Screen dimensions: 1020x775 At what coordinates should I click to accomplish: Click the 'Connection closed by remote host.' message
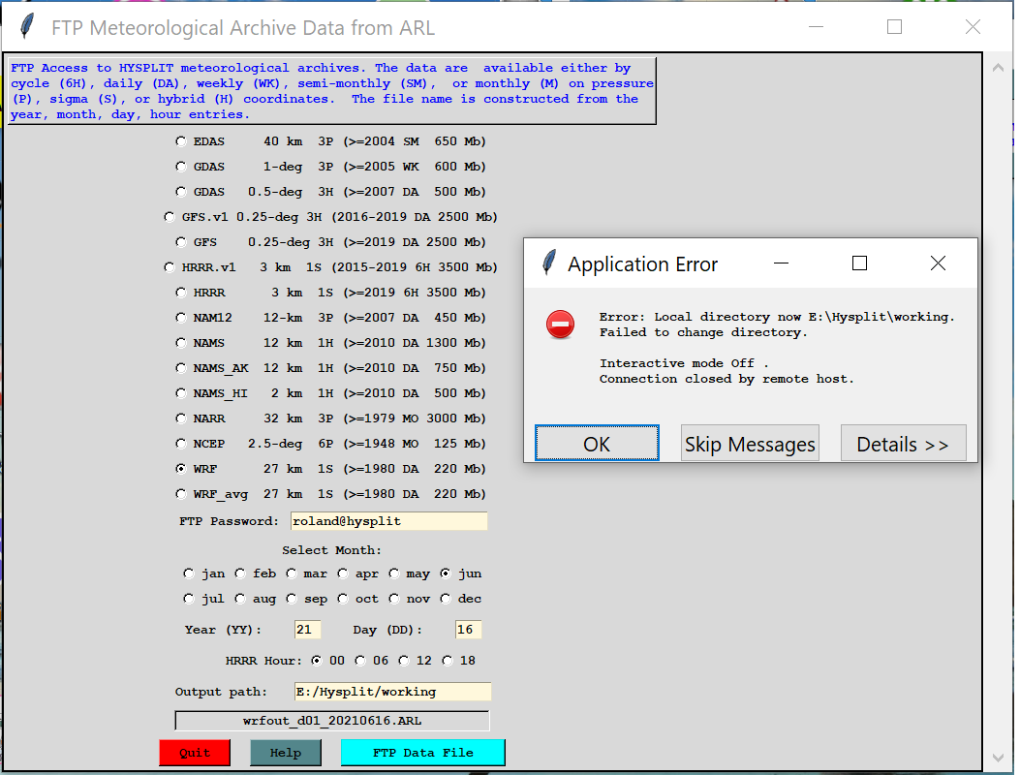pos(726,379)
